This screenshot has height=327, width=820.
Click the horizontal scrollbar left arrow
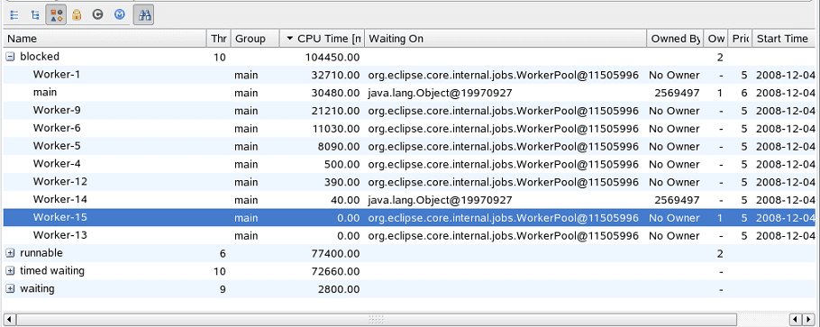(9, 319)
